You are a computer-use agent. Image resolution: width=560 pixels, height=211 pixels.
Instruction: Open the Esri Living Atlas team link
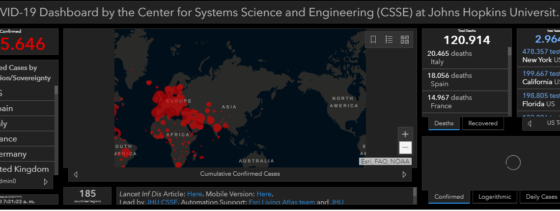click(x=281, y=203)
